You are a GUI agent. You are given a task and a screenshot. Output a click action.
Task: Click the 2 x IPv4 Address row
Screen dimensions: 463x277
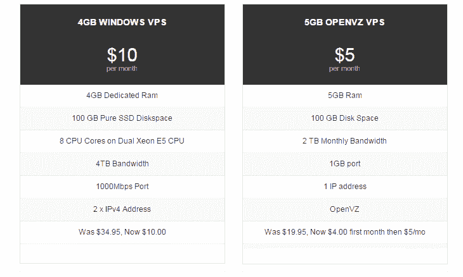pos(122,209)
